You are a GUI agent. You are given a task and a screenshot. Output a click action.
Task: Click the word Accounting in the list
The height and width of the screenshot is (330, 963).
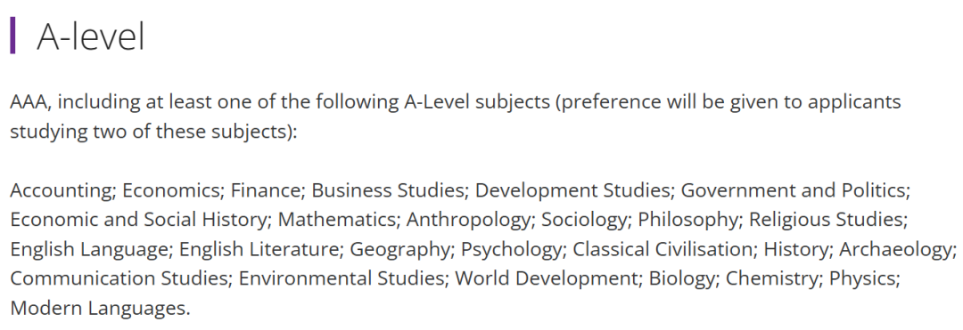click(61, 191)
